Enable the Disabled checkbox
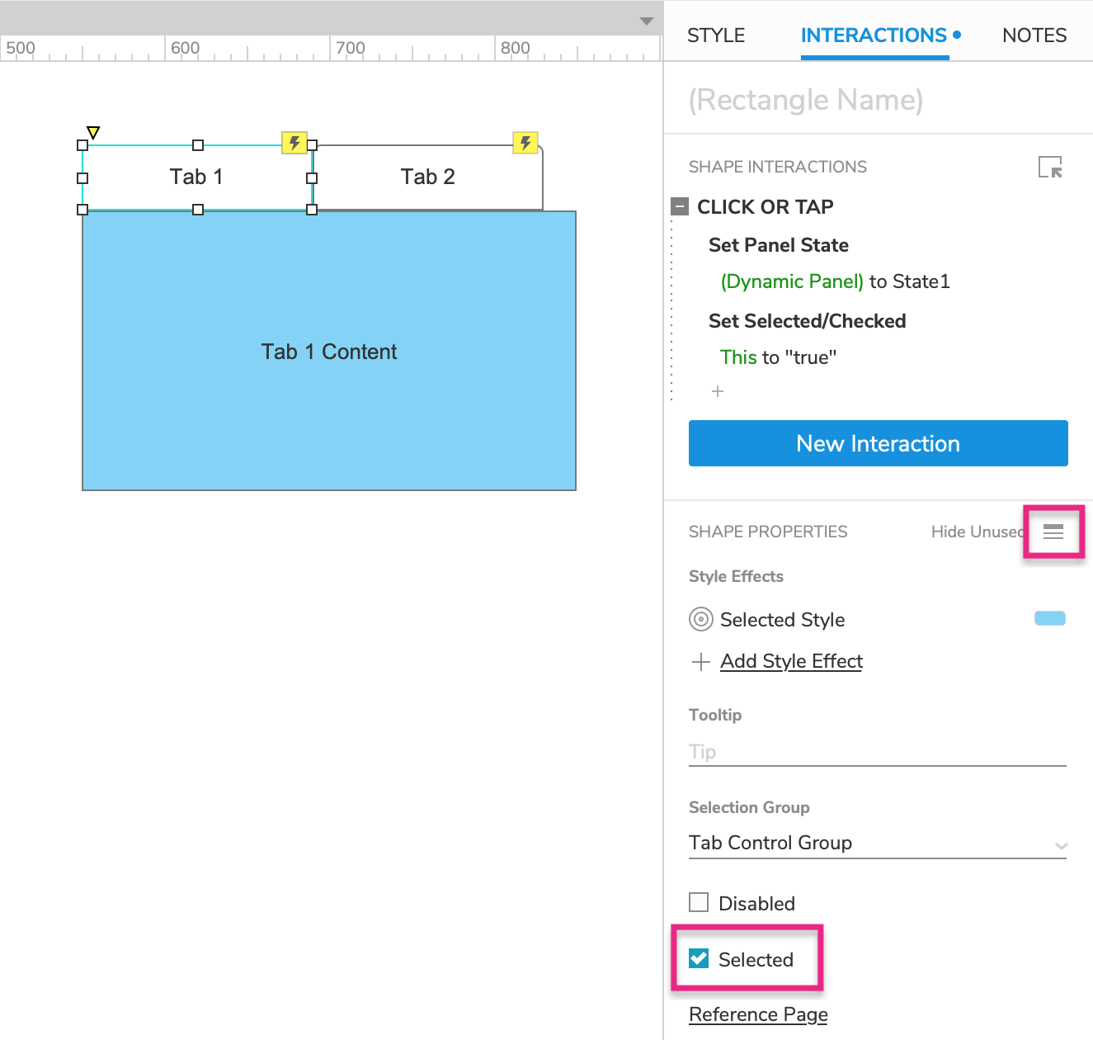1093x1040 pixels. tap(699, 902)
